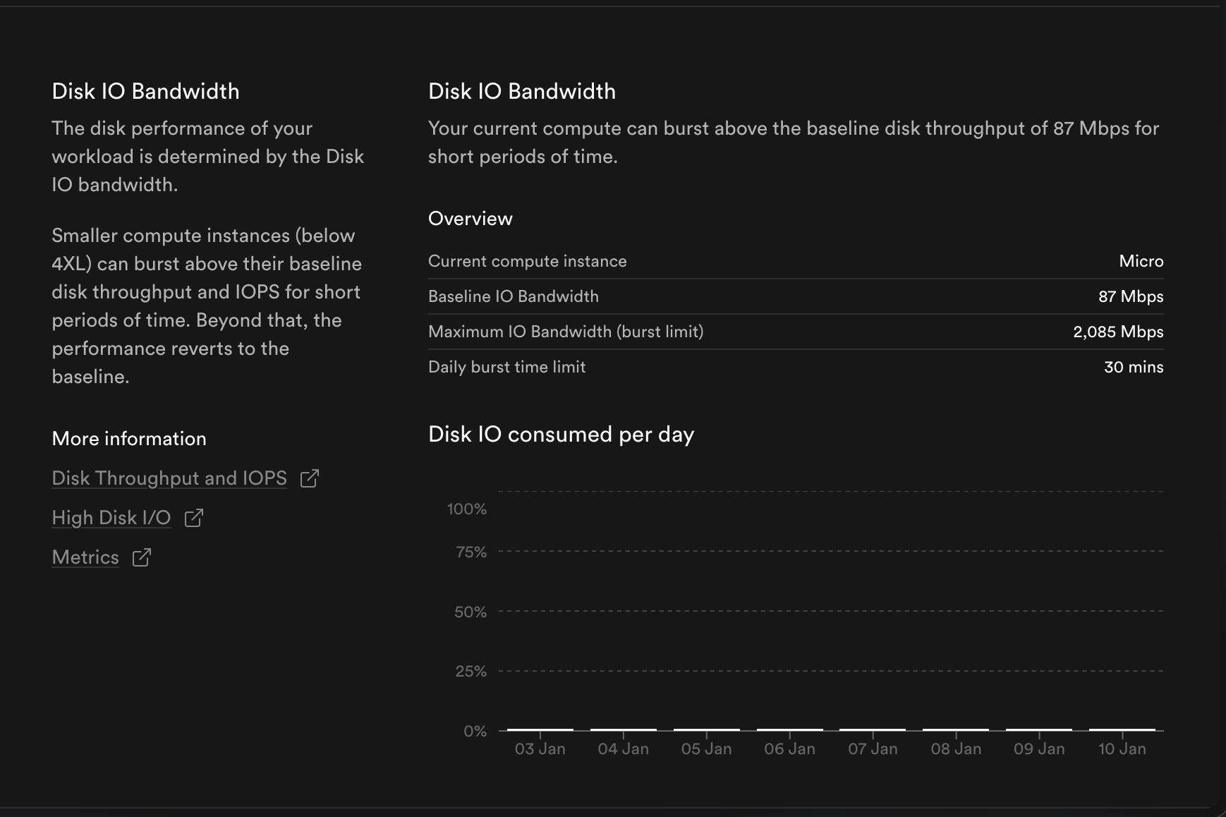Select the 10 Jan bar in chart
1226x817 pixels.
[1122, 730]
